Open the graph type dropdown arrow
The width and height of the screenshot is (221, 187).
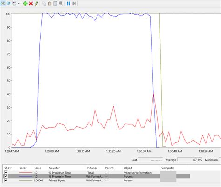click(x=19, y=3)
